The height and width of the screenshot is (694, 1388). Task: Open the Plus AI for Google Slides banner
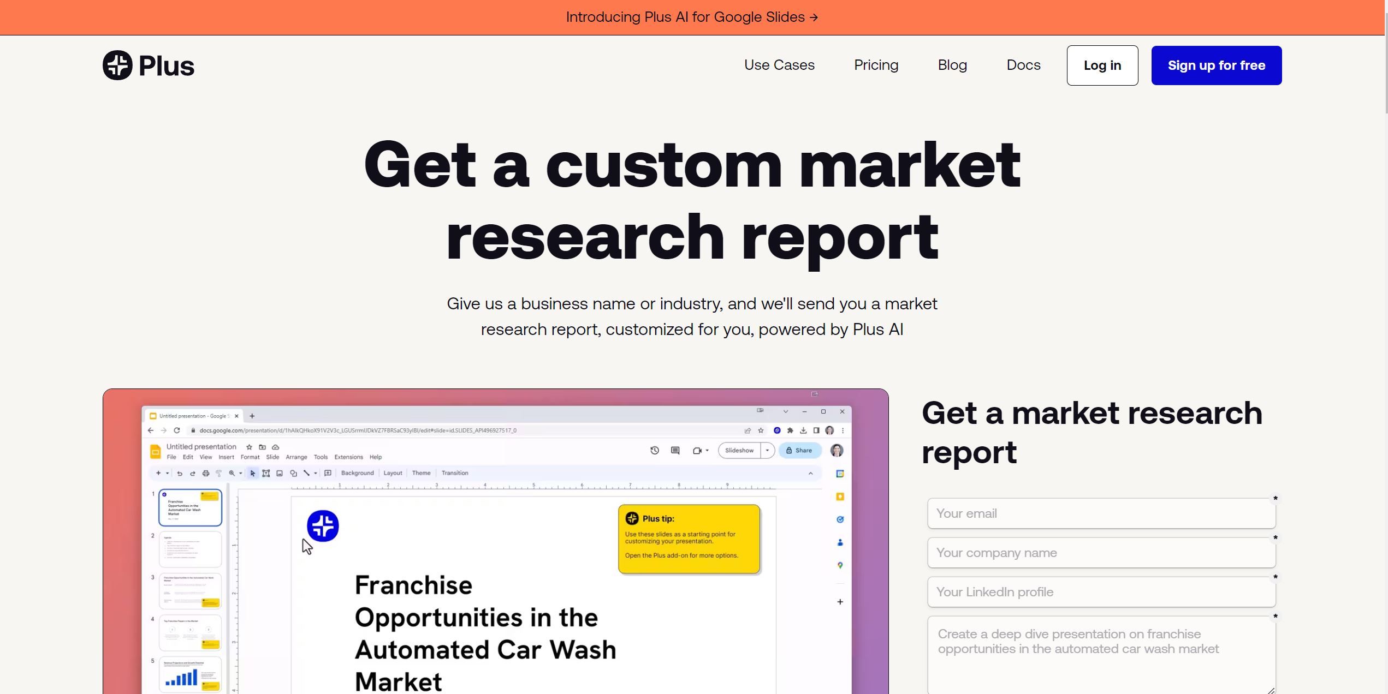tap(692, 17)
